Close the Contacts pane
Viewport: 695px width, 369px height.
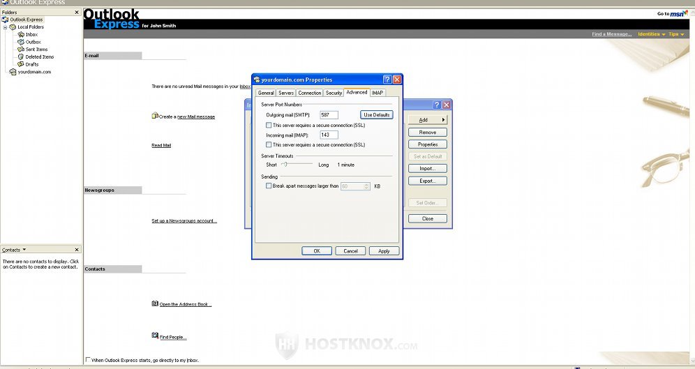pyautogui.click(x=77, y=250)
